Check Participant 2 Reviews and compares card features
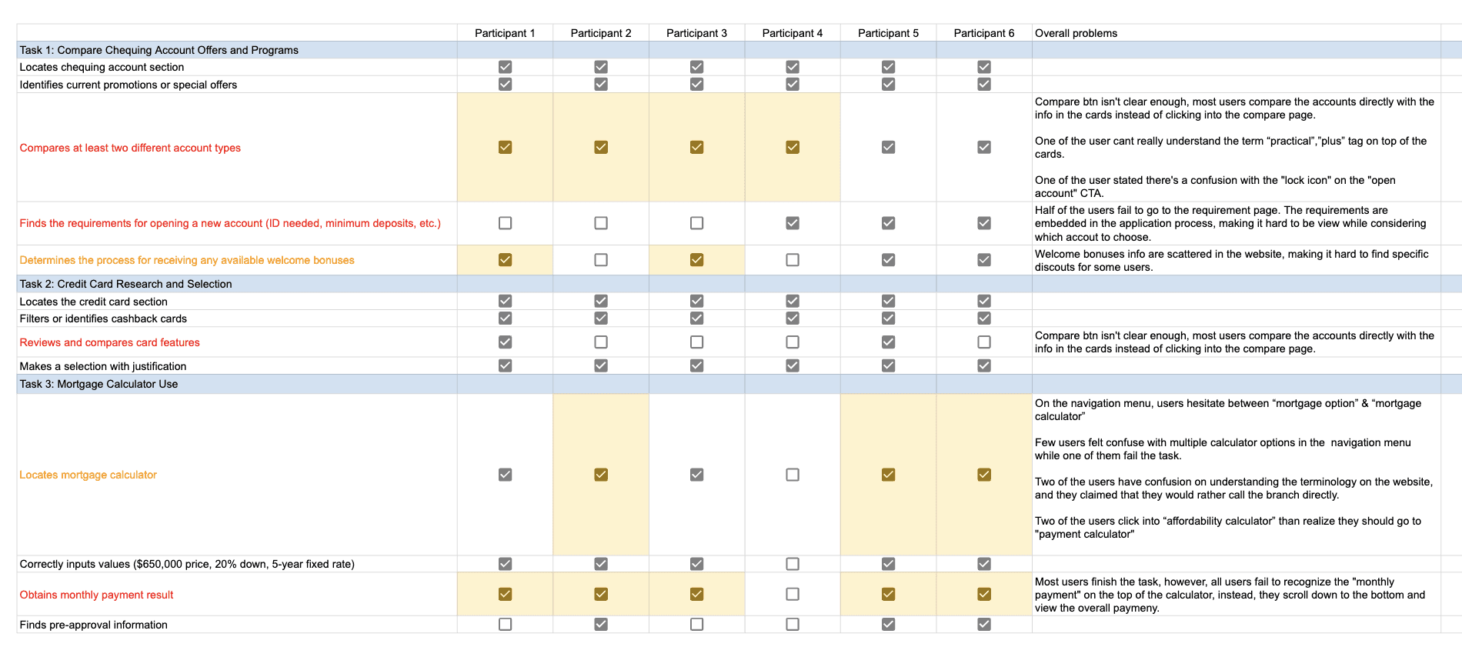The height and width of the screenshot is (657, 1462). click(601, 342)
